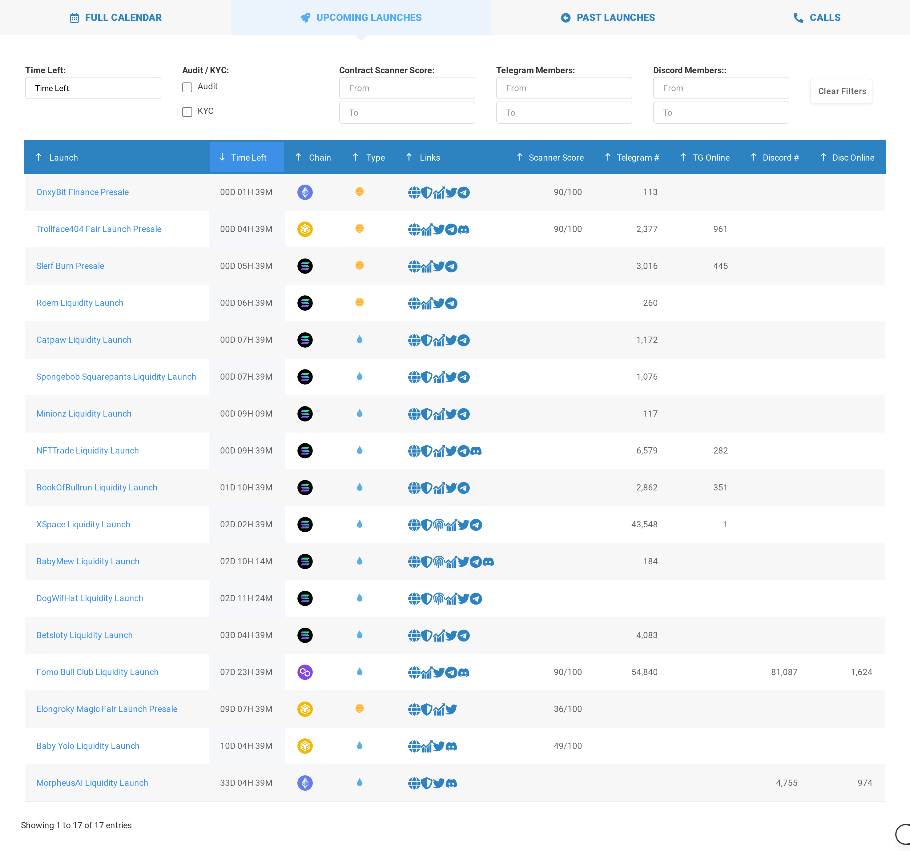This screenshot has width=910, height=851.
Task: Click the Solana chain icon in Slerf Burn row
Action: coord(305,266)
